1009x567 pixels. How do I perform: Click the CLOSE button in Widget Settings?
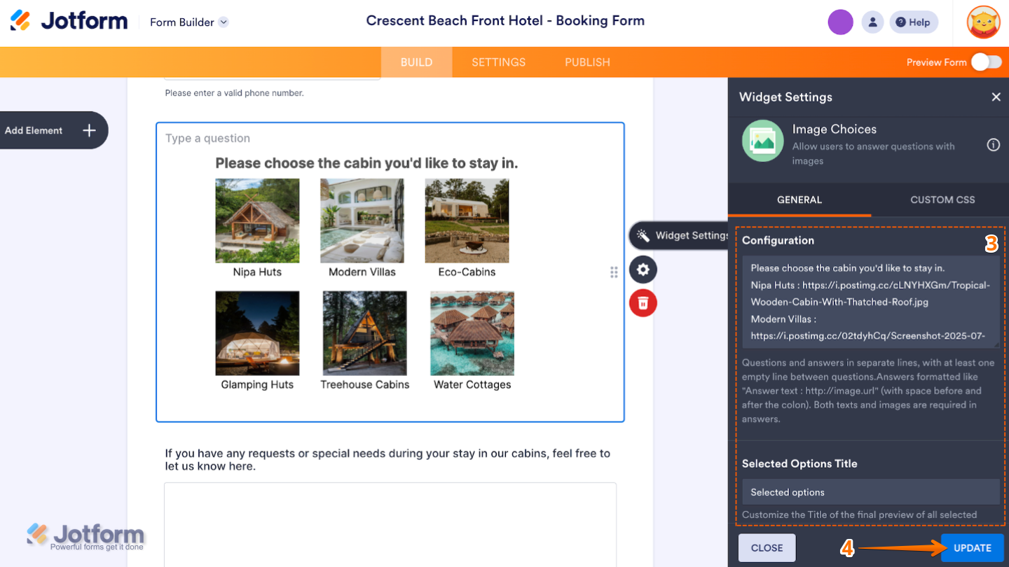pos(767,547)
